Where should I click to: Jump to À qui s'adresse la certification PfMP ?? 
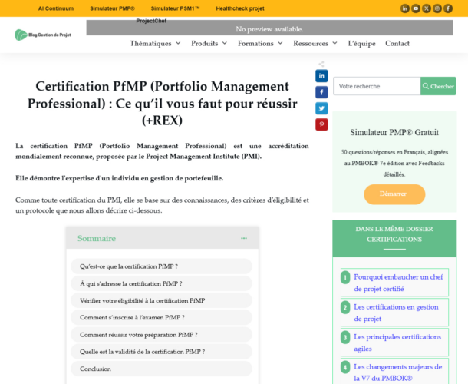coord(161,283)
